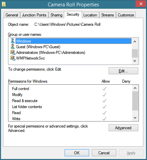The image size is (147, 160).
Task: Click permissions list scroll down arrow
Action: (x=135, y=118)
